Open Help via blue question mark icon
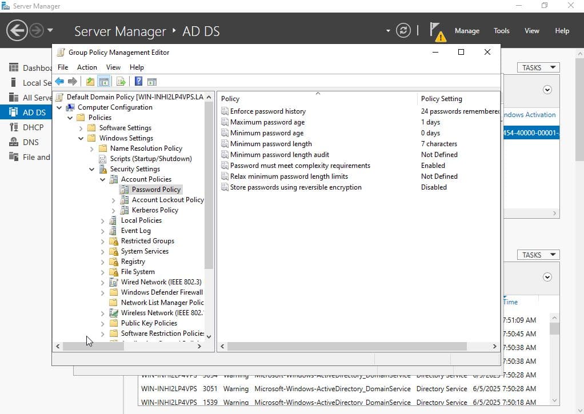 (x=138, y=82)
